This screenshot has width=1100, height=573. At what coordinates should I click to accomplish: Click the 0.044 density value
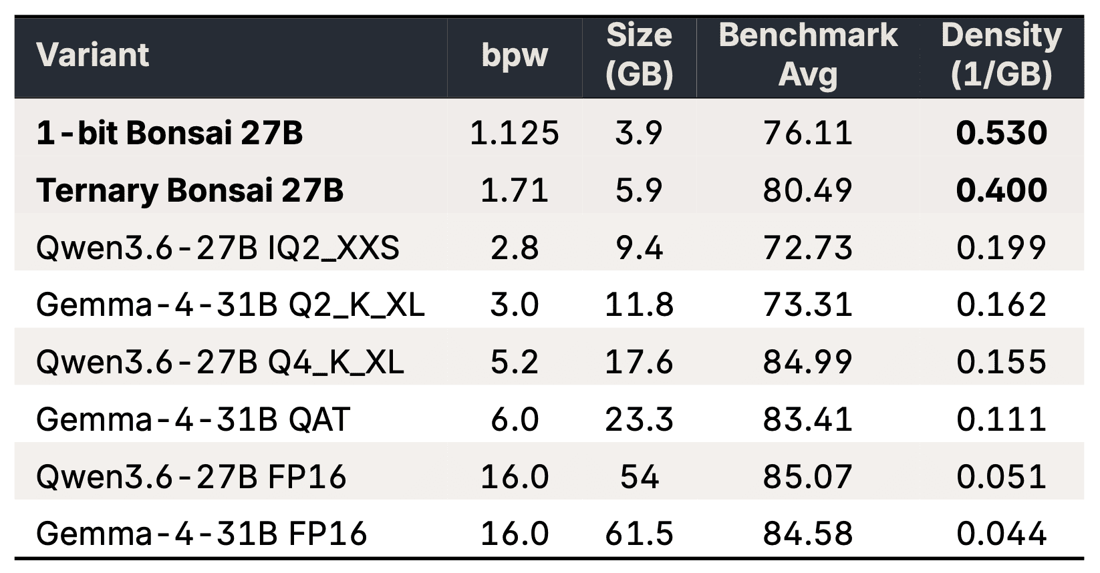click(x=1001, y=534)
